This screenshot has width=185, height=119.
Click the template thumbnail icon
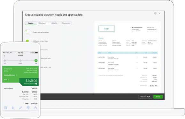tap(27, 32)
